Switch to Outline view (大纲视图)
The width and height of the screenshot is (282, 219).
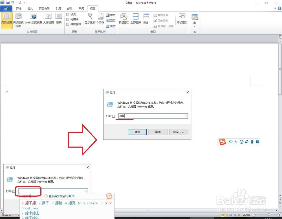point(49,19)
